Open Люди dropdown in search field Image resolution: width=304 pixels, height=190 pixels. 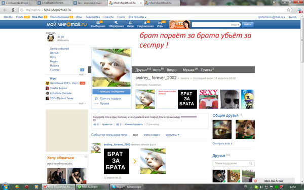(235, 25)
